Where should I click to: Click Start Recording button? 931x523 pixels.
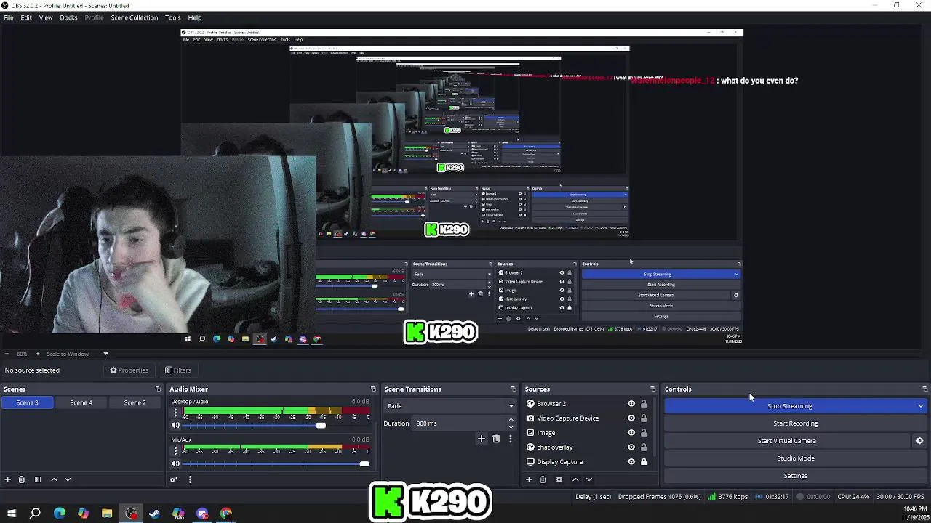click(795, 423)
